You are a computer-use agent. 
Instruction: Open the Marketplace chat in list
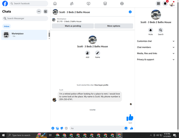pyautogui.click(x=24, y=35)
